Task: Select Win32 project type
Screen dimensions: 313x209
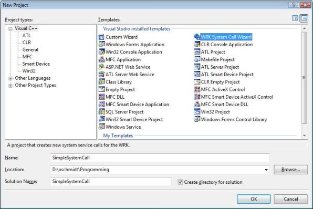Action: click(29, 71)
